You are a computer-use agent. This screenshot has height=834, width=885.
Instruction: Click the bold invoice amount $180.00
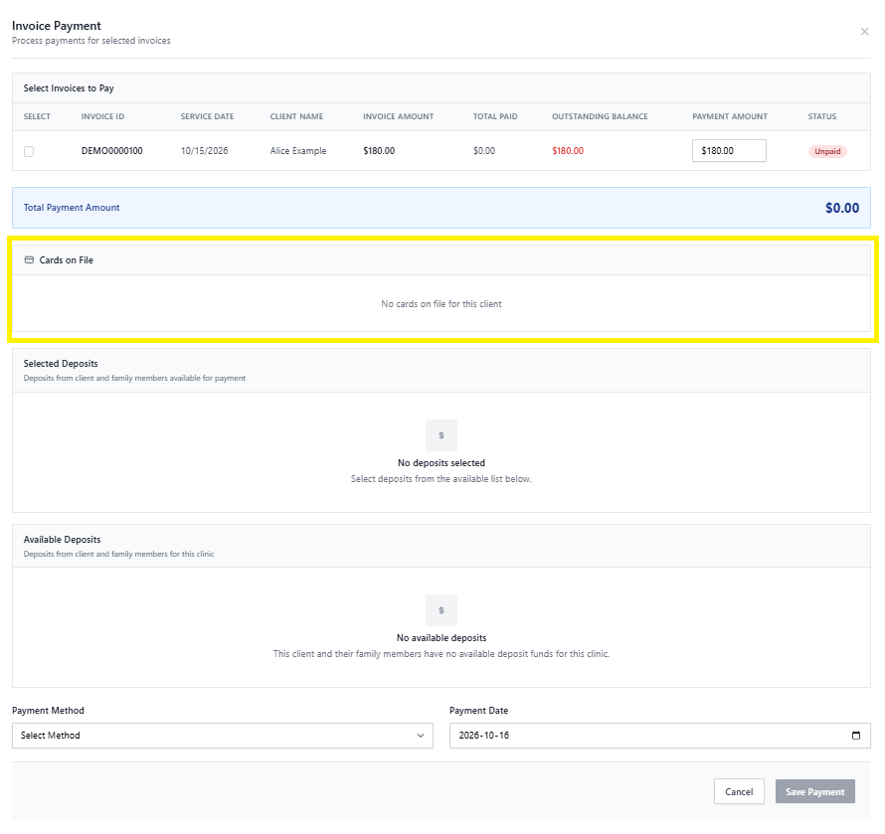click(x=379, y=151)
